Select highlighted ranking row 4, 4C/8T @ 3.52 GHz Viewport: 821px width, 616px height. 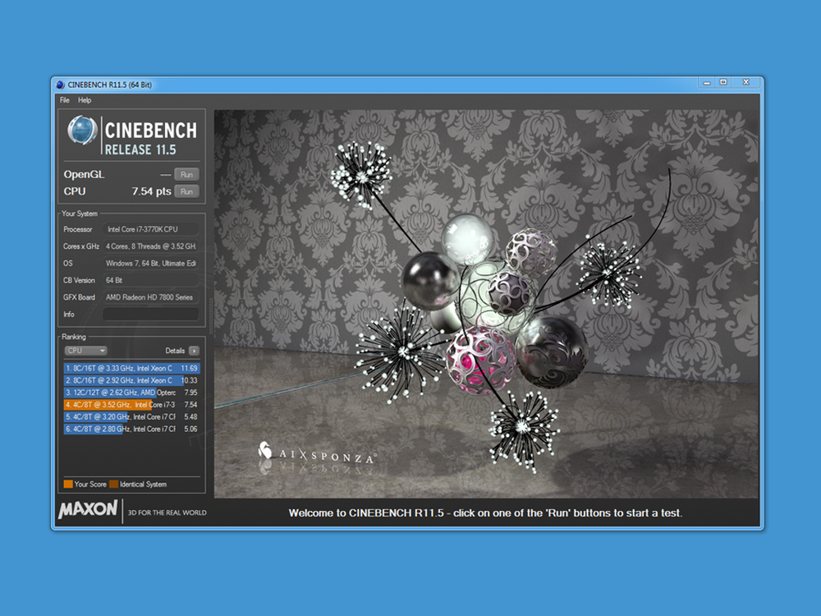click(131, 404)
